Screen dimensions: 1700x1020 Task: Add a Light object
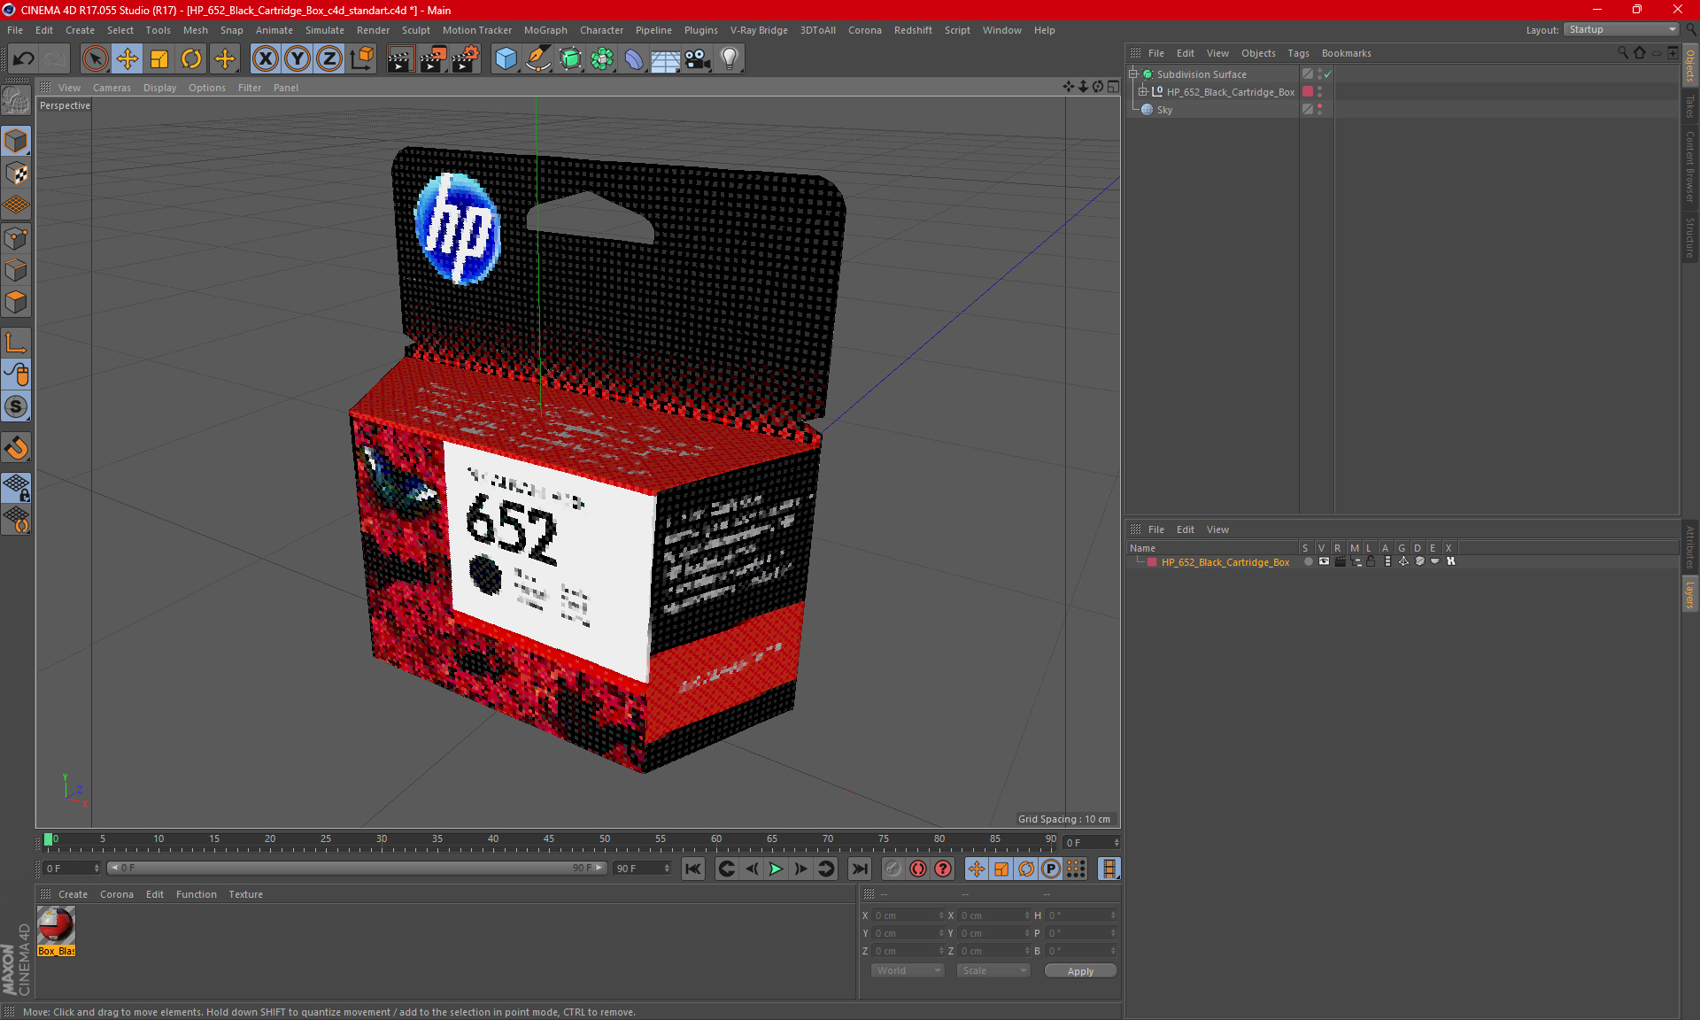tap(729, 58)
